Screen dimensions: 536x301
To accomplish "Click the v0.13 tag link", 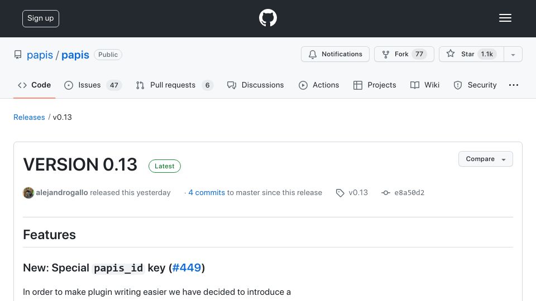I will (x=358, y=192).
